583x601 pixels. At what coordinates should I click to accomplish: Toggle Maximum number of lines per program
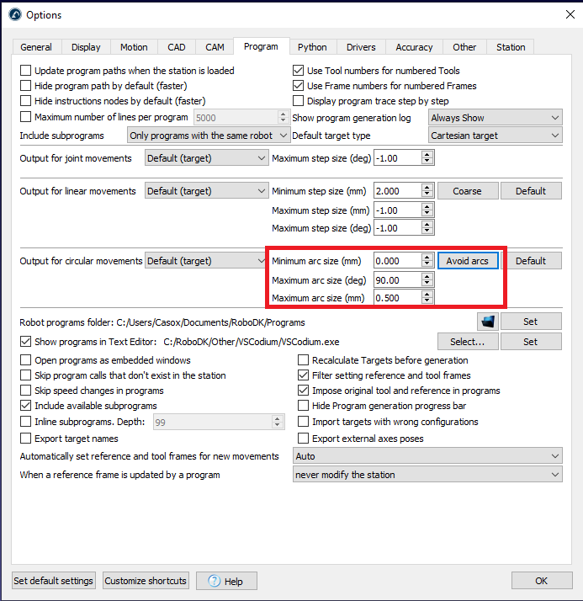26,117
